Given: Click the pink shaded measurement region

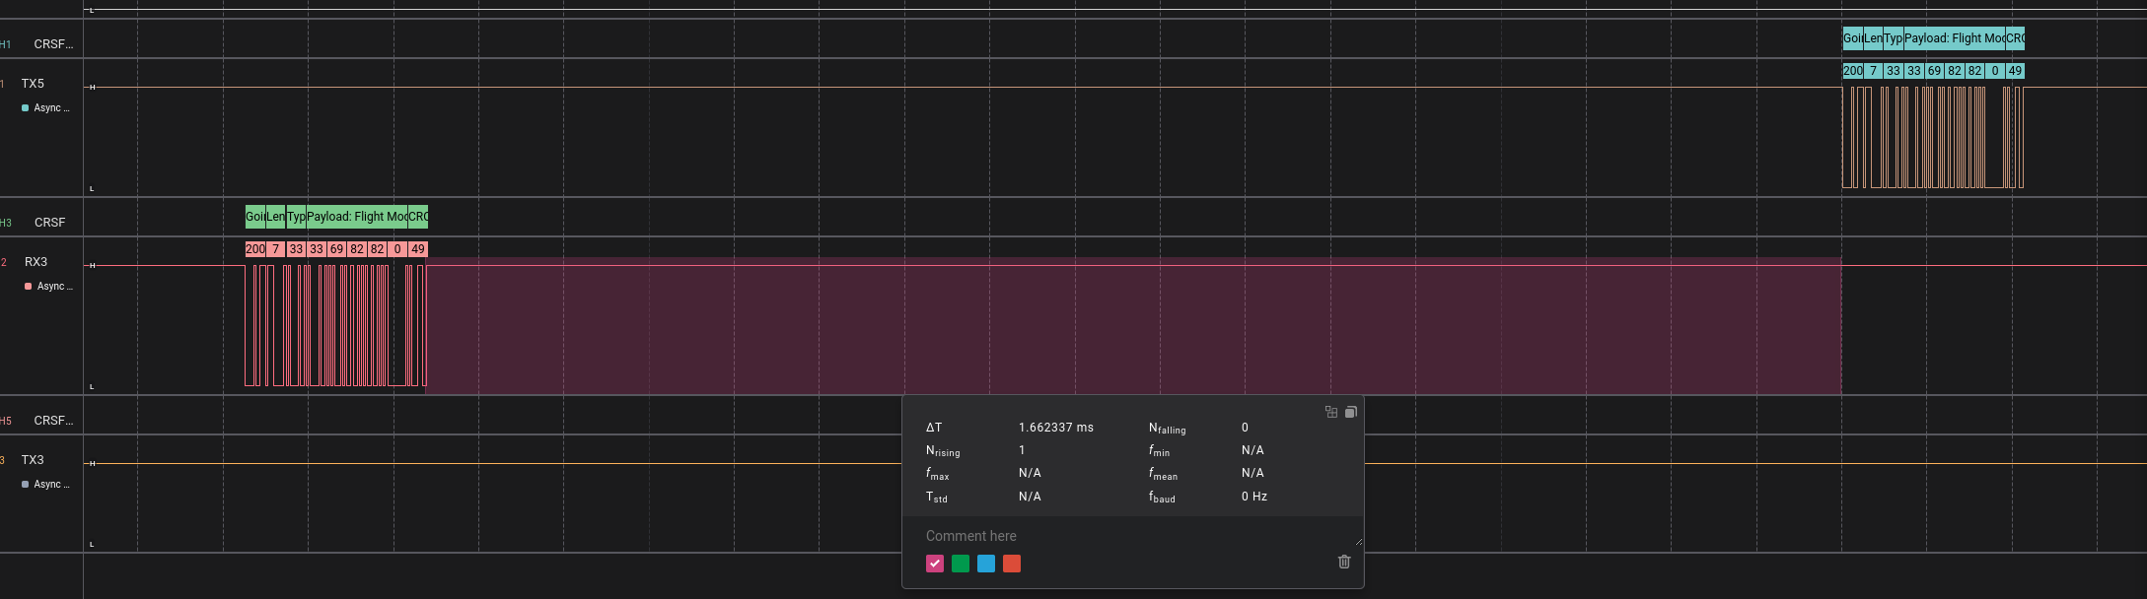Looking at the screenshot, I should pyautogui.click(x=1132, y=325).
